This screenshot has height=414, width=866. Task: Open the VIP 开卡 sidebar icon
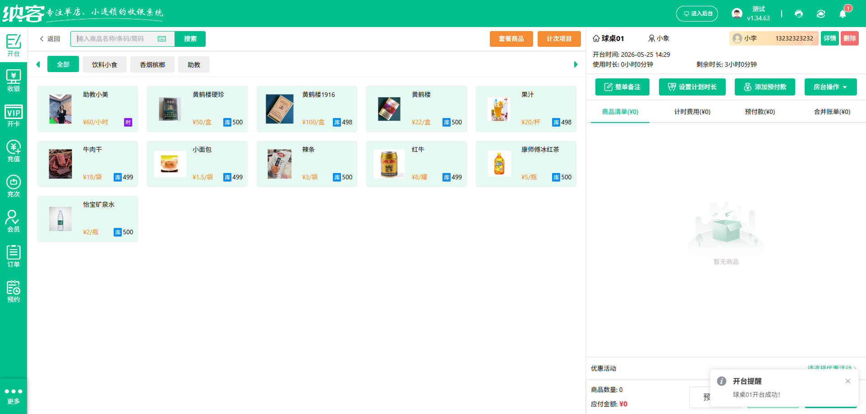[x=14, y=115]
